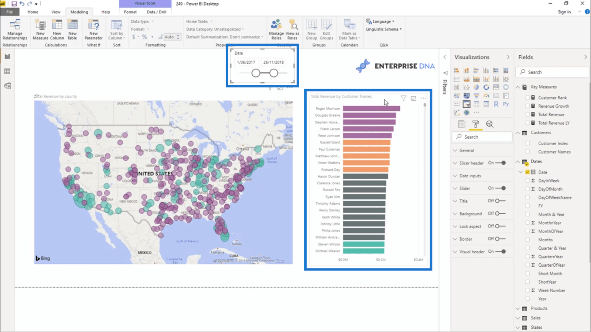
Task: Select the donut chart visualization
Action: click(x=486, y=87)
